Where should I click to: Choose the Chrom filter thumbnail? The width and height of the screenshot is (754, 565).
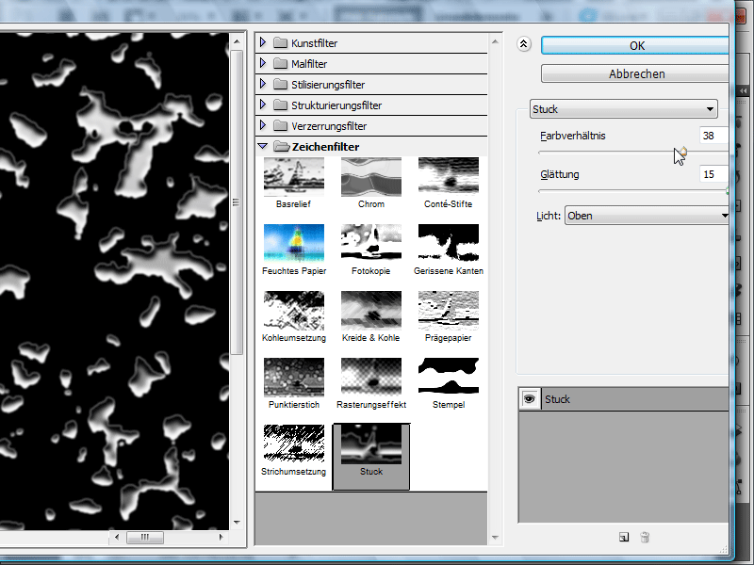pyautogui.click(x=371, y=177)
